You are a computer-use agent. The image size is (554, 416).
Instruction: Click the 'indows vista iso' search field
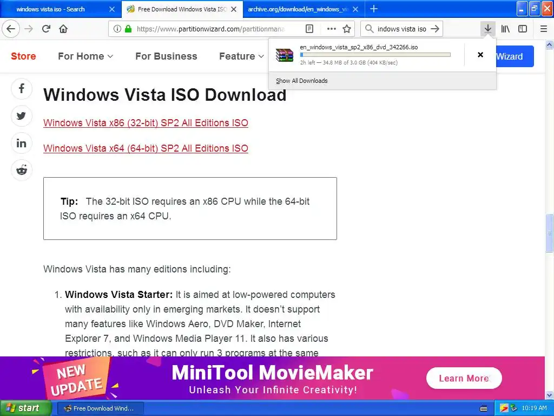(402, 29)
